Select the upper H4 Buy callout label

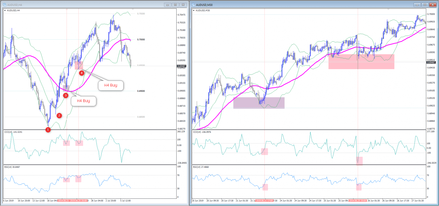coord(110,85)
